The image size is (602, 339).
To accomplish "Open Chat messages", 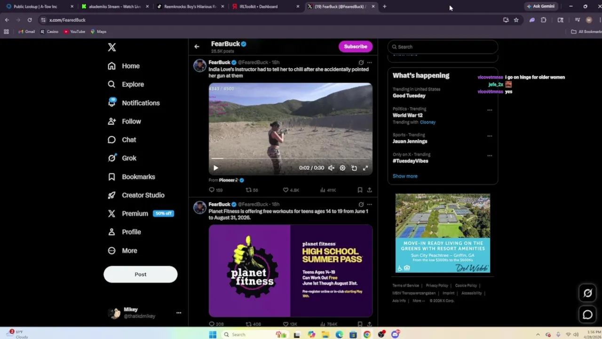I will tap(122, 139).
